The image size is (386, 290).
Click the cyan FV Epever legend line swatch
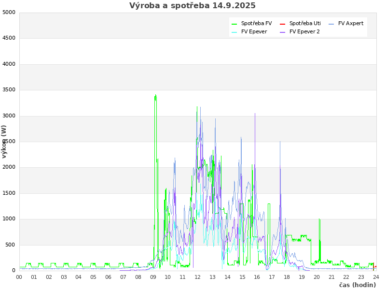tap(234, 32)
